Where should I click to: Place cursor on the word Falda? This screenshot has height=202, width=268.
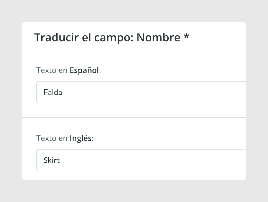pyautogui.click(x=53, y=92)
